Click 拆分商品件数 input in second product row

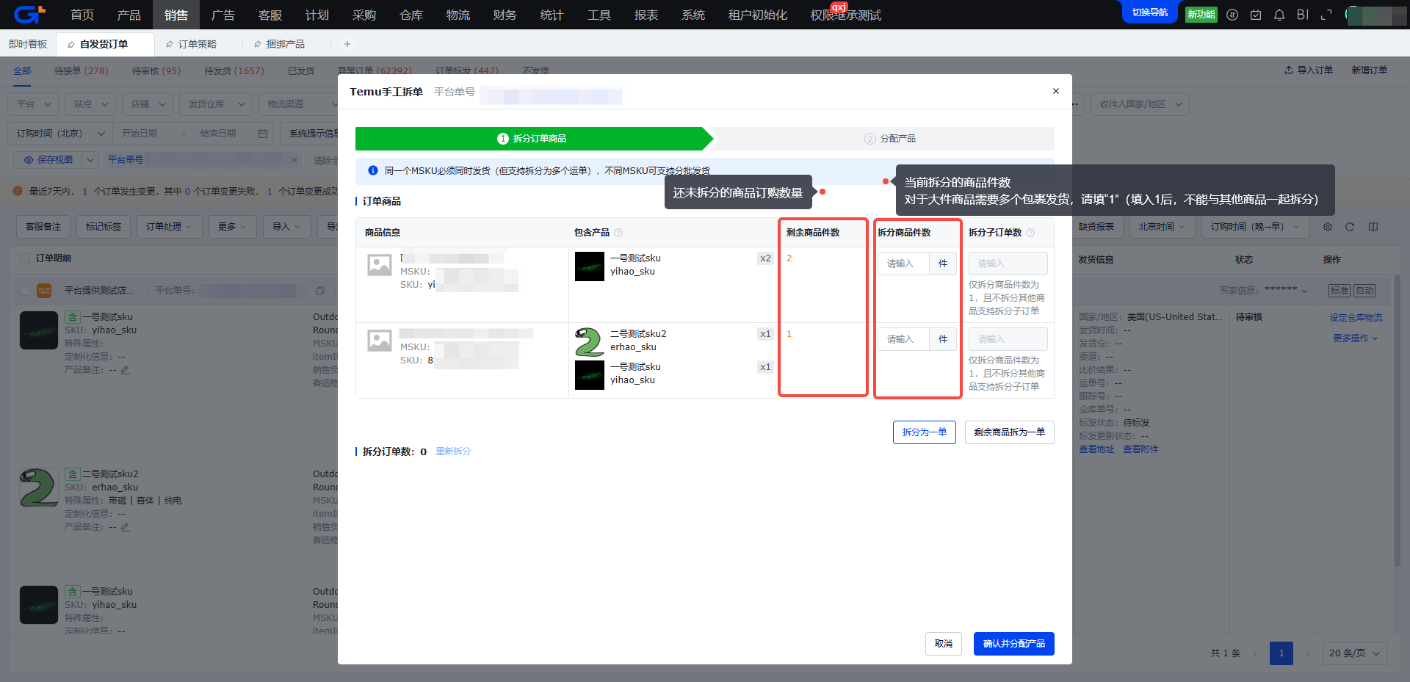[903, 339]
